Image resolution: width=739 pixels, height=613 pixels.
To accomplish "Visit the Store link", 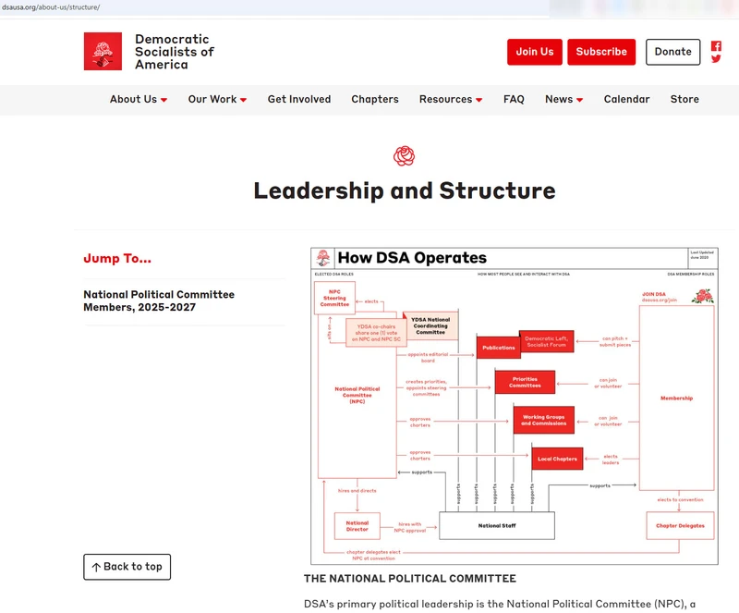I will [684, 100].
